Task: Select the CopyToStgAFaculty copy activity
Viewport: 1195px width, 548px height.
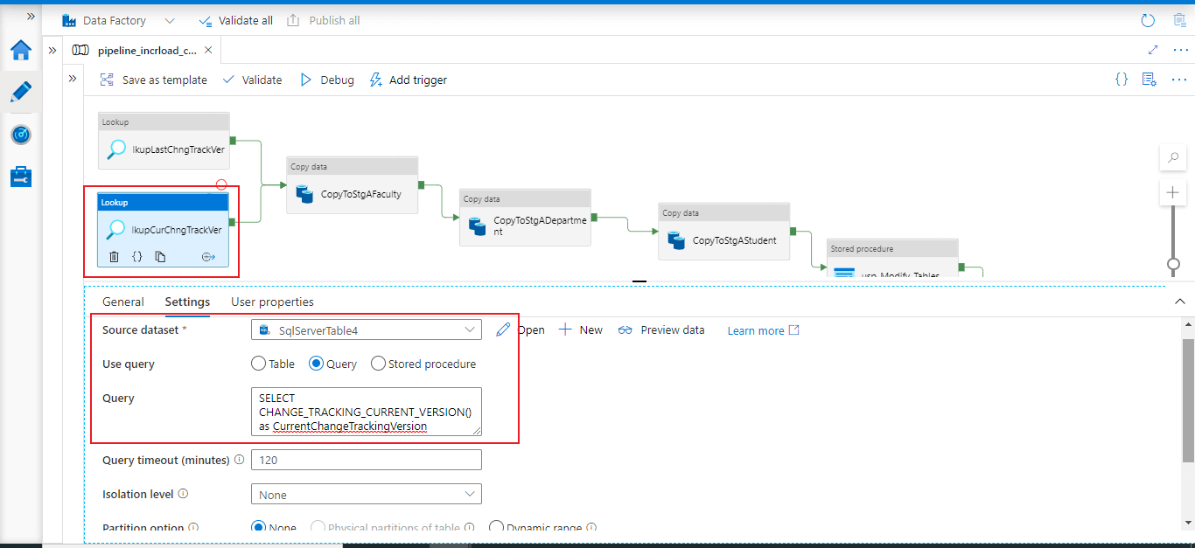Action: (x=353, y=185)
